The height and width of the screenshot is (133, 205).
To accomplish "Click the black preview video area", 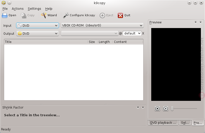I will (x=176, y=64).
